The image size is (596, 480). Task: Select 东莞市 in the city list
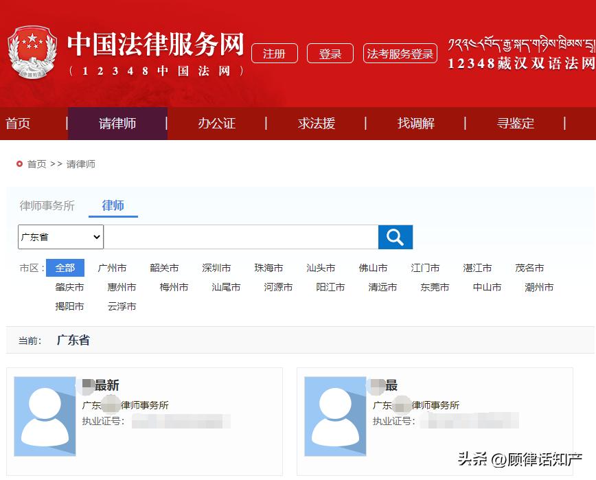[434, 287]
